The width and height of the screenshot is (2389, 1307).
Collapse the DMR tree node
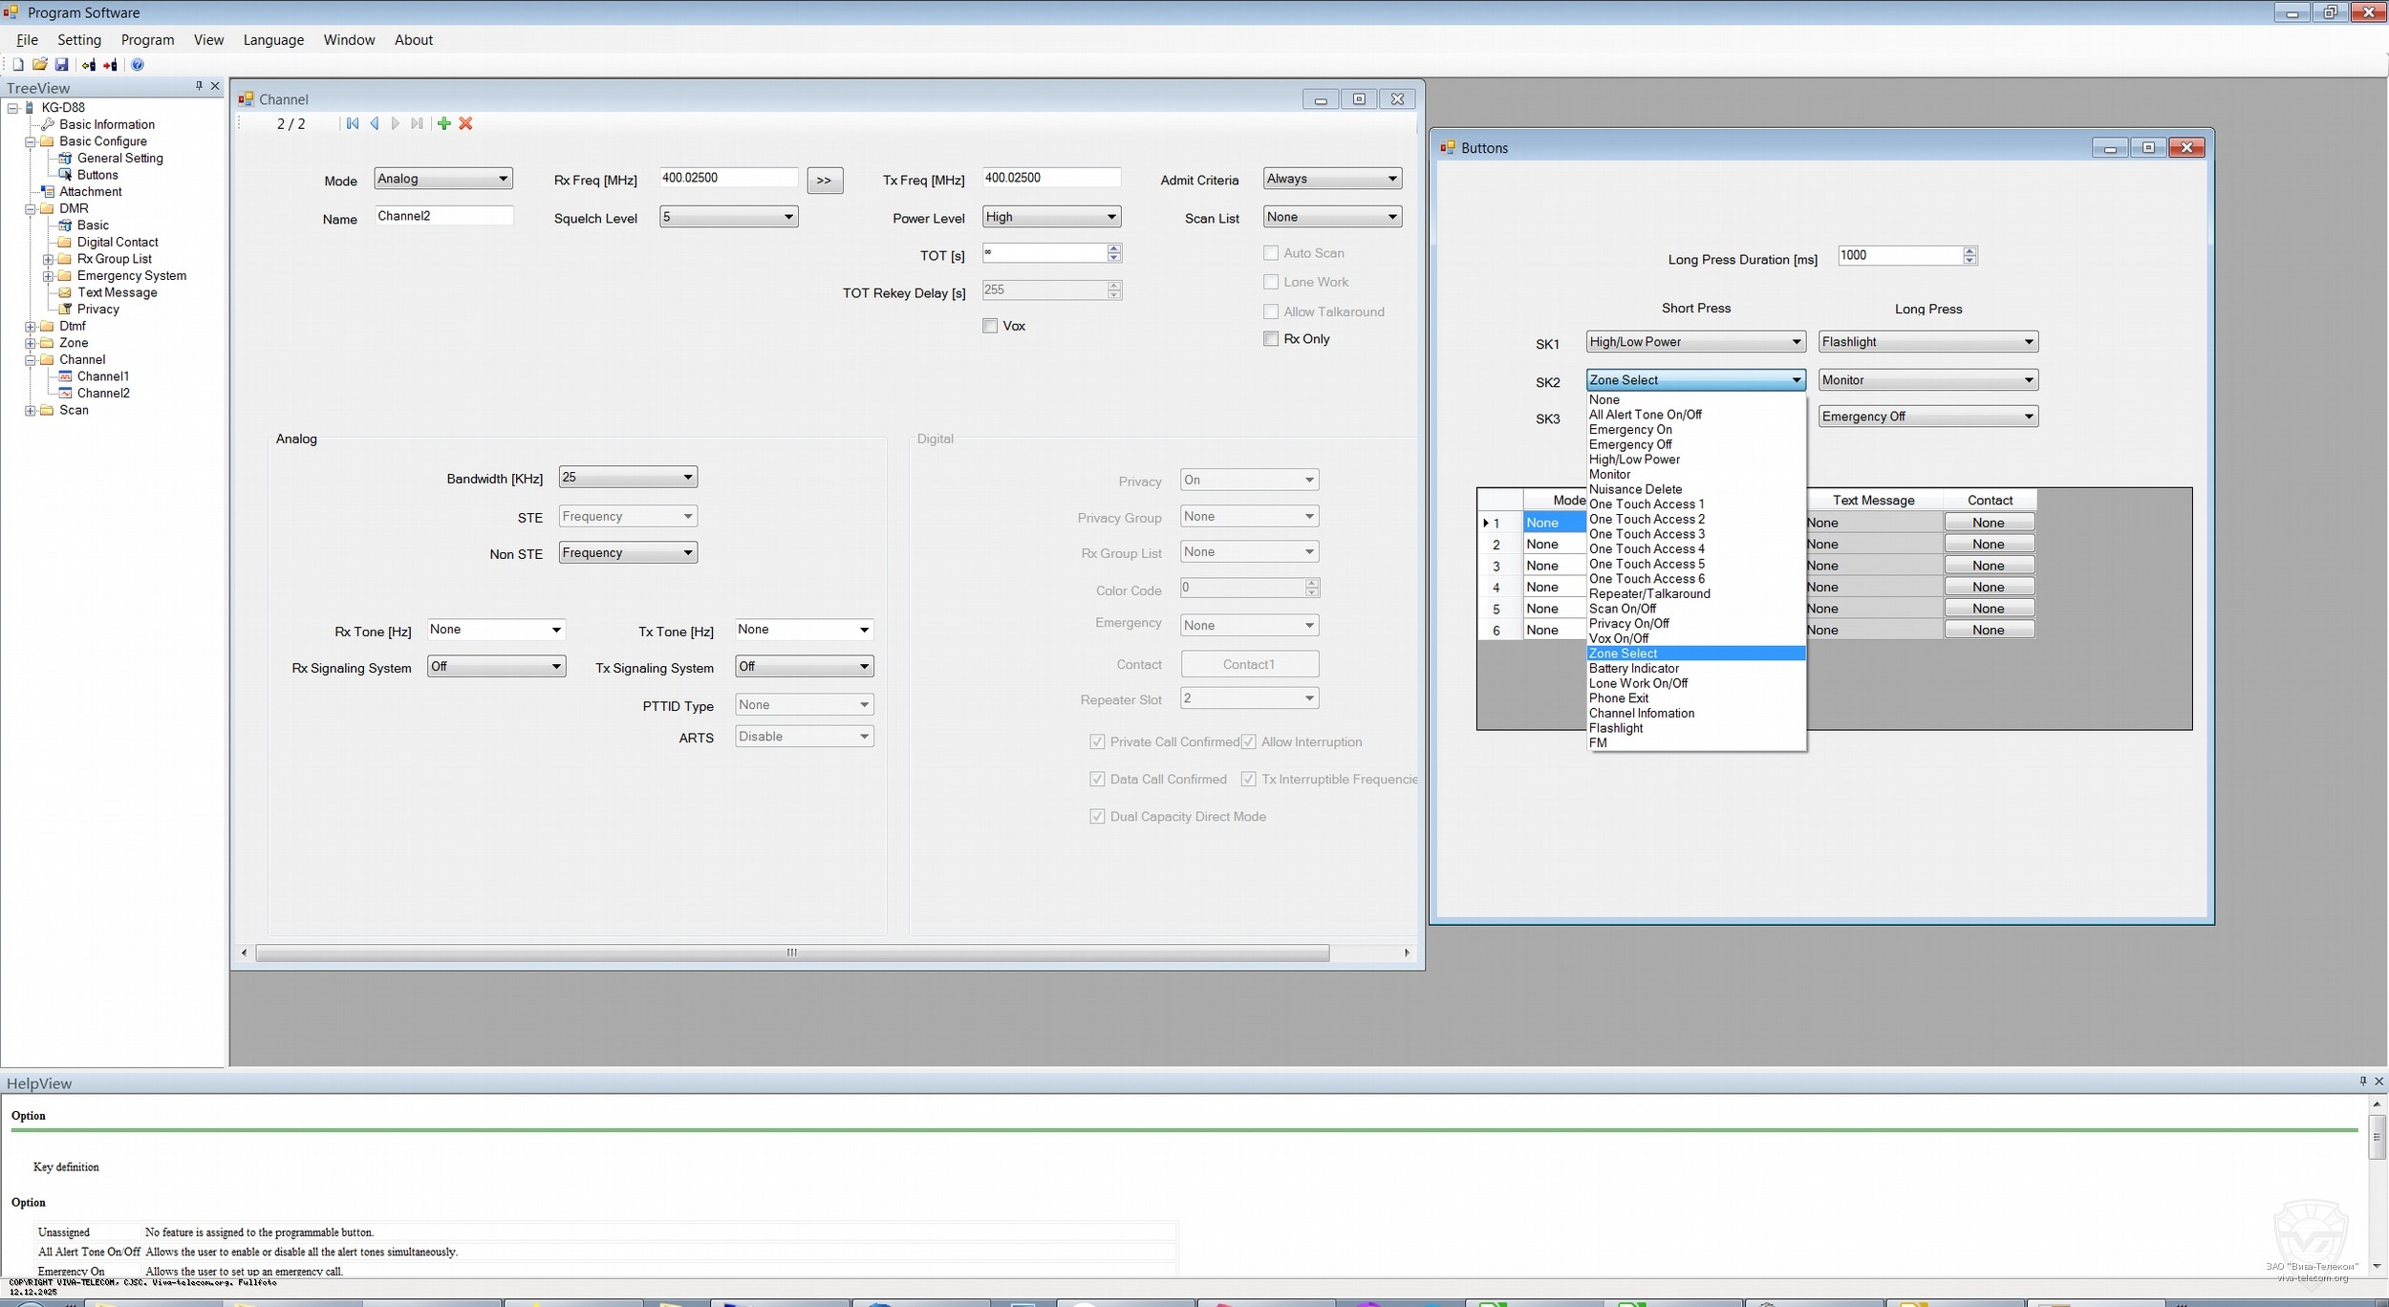31,208
